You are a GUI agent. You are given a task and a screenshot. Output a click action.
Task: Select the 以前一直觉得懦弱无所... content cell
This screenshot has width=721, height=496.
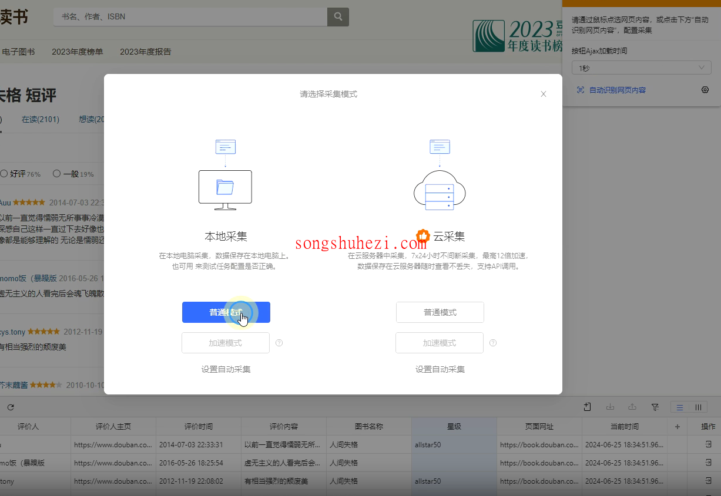pos(284,445)
